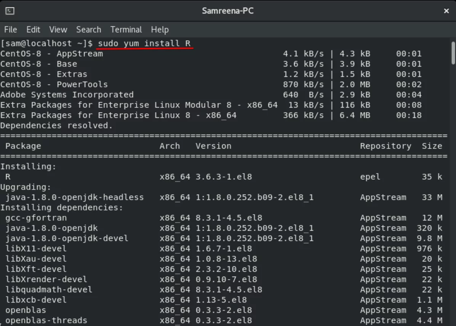Open the Edit menu
Viewport: 456px width, 326px height.
pos(33,30)
